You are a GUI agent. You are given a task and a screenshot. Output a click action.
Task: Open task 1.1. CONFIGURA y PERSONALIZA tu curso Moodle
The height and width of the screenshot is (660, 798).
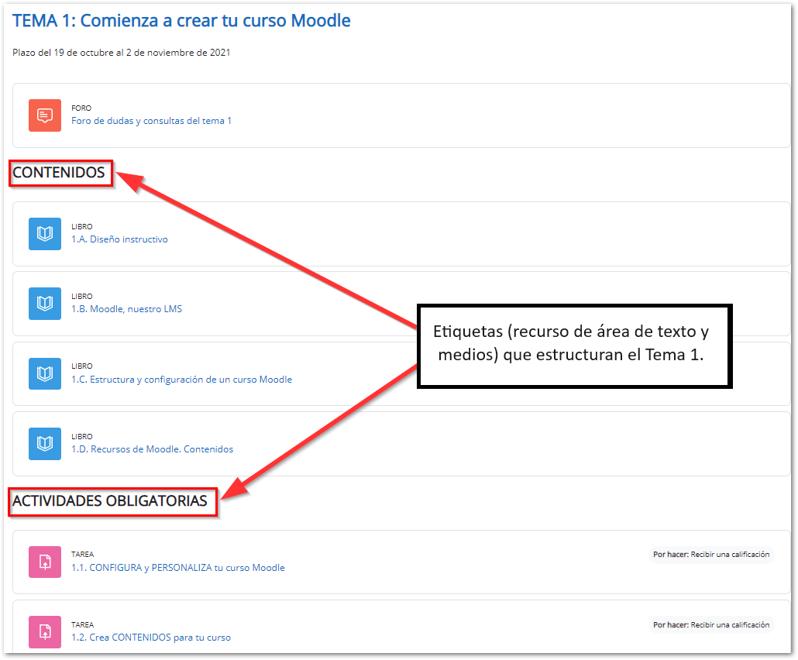tap(177, 568)
